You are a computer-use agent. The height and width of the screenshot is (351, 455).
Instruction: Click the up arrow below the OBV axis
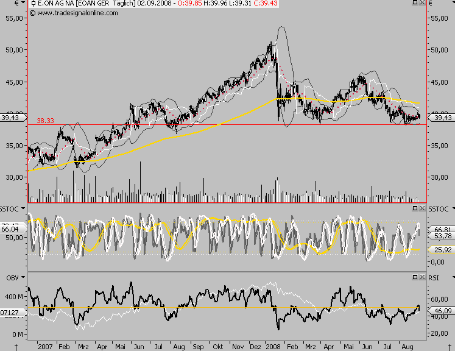coord(16,347)
